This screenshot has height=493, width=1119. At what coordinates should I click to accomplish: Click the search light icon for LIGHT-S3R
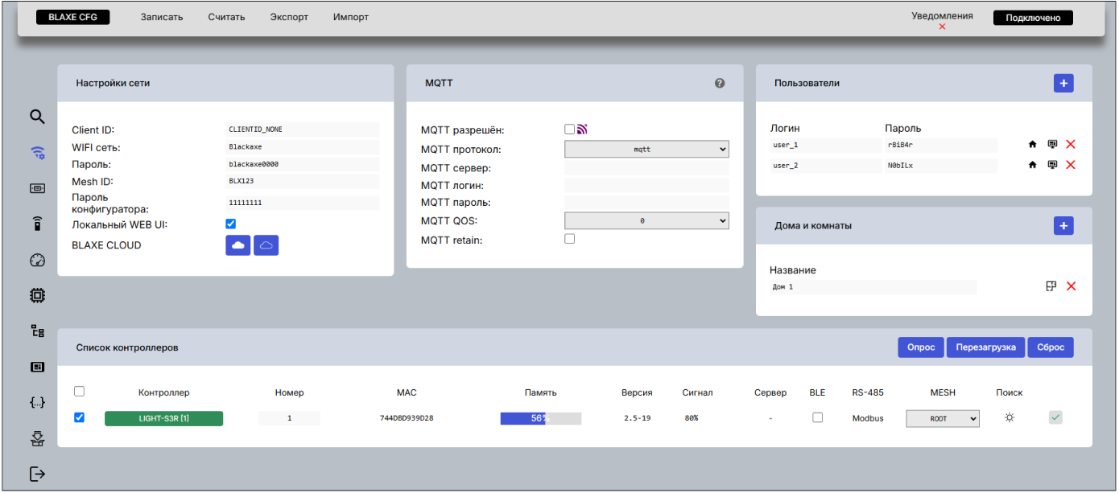click(x=1009, y=418)
